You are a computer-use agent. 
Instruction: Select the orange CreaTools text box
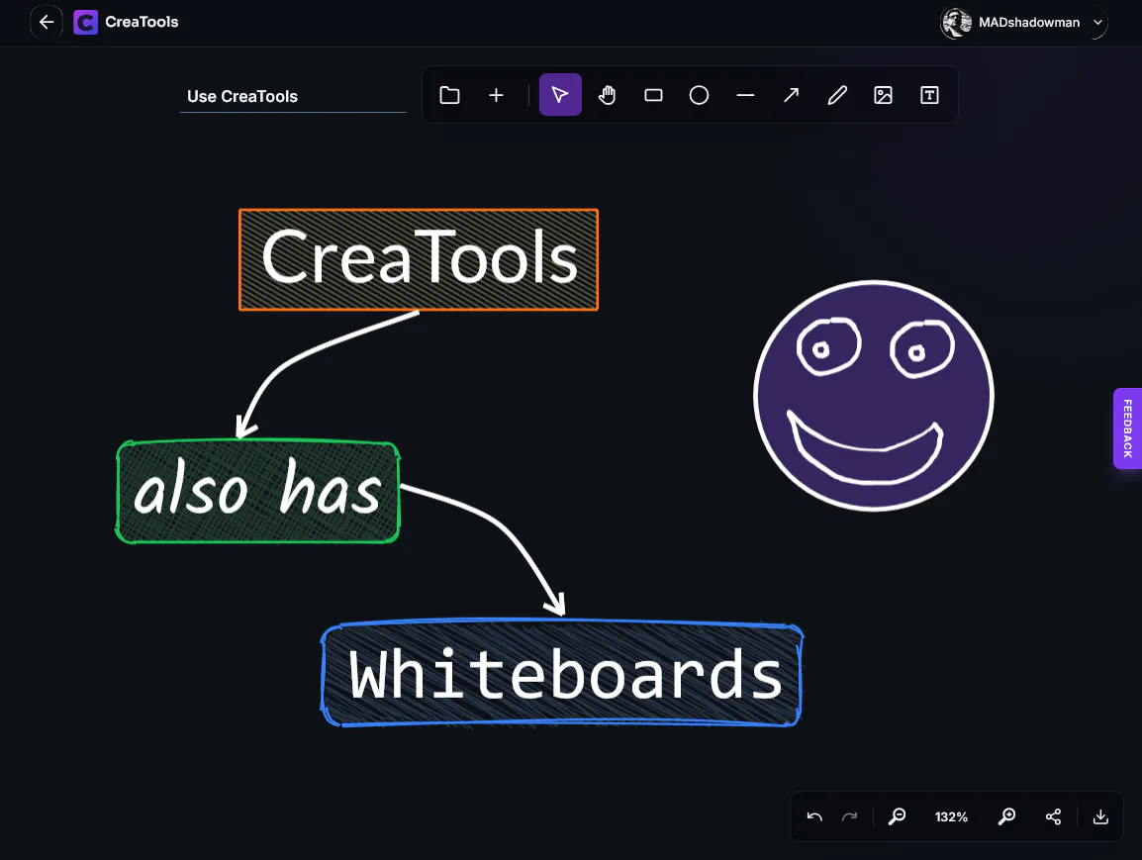[x=419, y=260]
